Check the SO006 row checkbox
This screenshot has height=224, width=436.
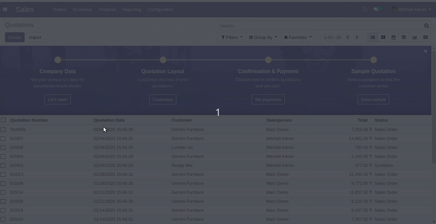click(x=3, y=147)
